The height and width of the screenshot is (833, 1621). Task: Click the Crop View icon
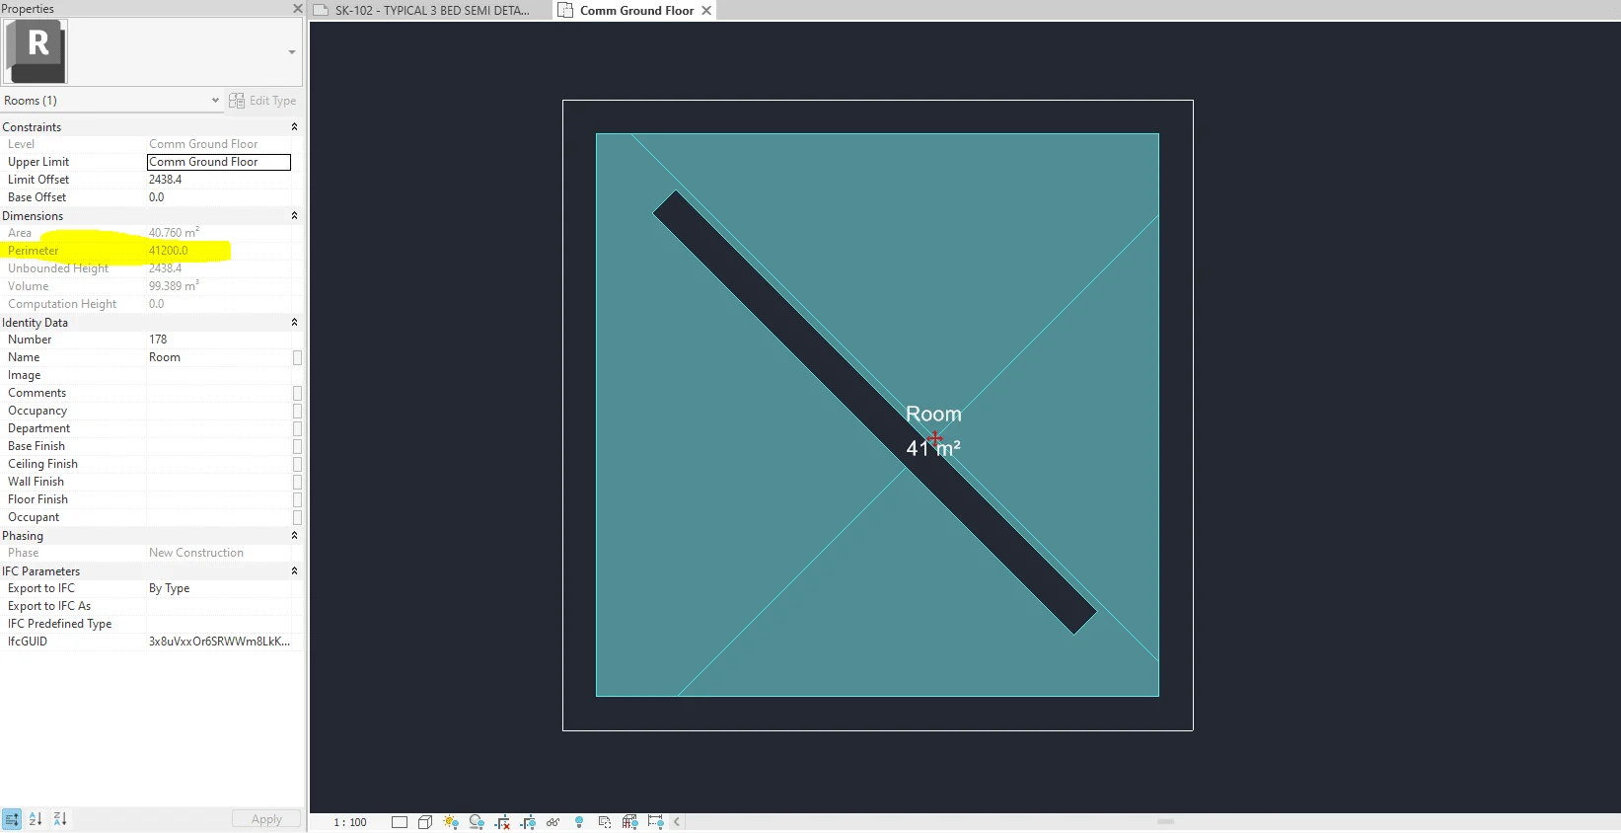[x=502, y=822]
